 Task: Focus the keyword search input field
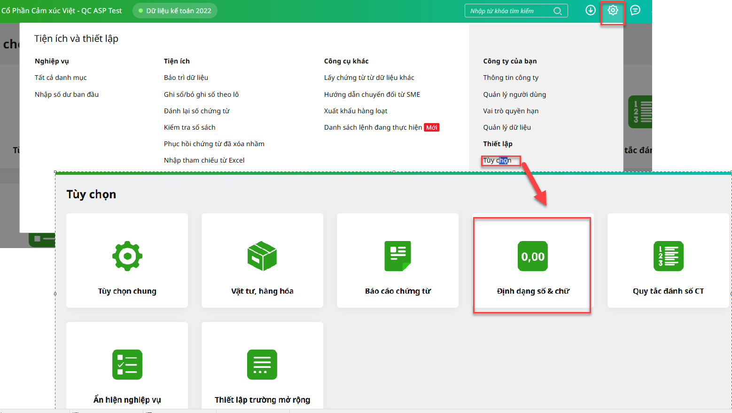[509, 11]
